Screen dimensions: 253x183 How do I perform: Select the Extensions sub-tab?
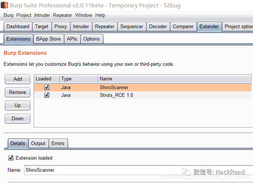(x=18, y=39)
